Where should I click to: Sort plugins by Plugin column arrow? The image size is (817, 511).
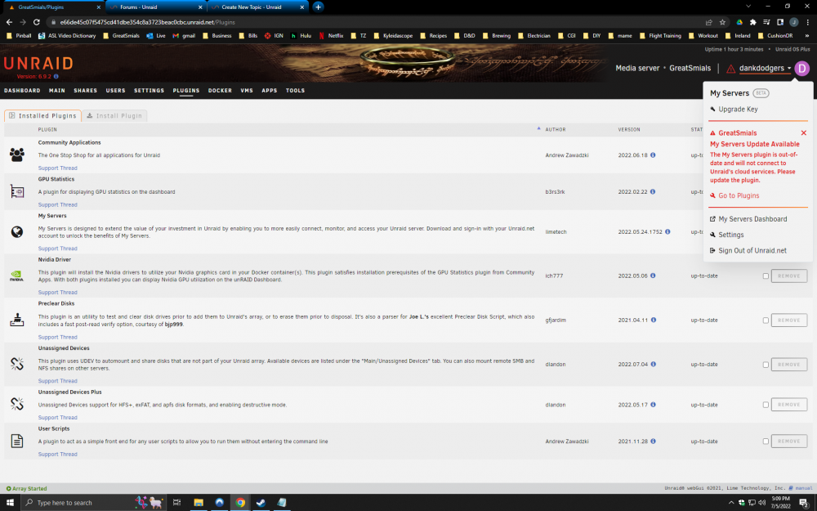coord(538,128)
